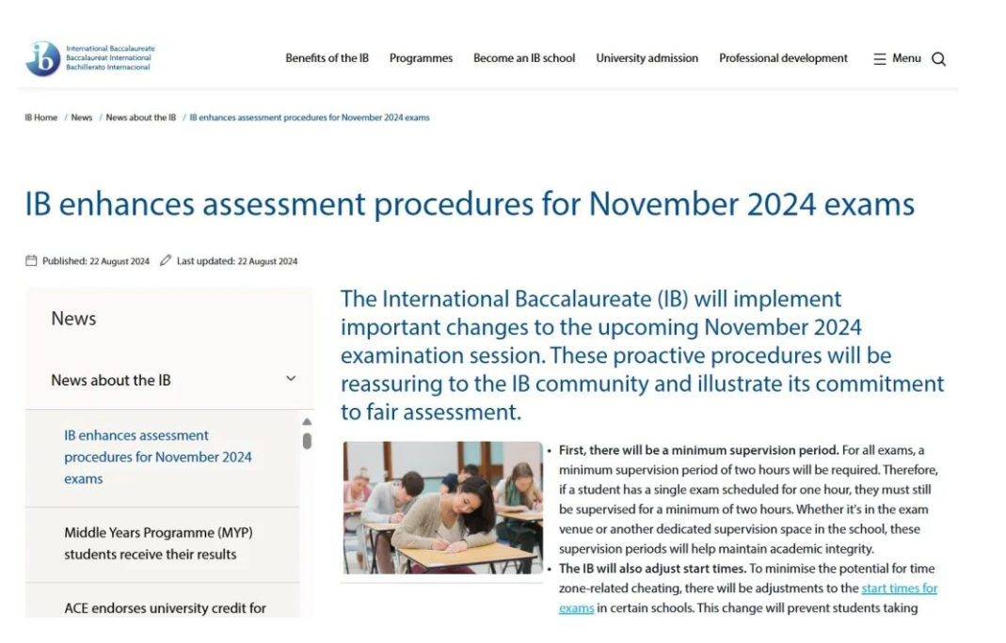
Task: Click the IB logo in the header
Action: pyautogui.click(x=89, y=58)
